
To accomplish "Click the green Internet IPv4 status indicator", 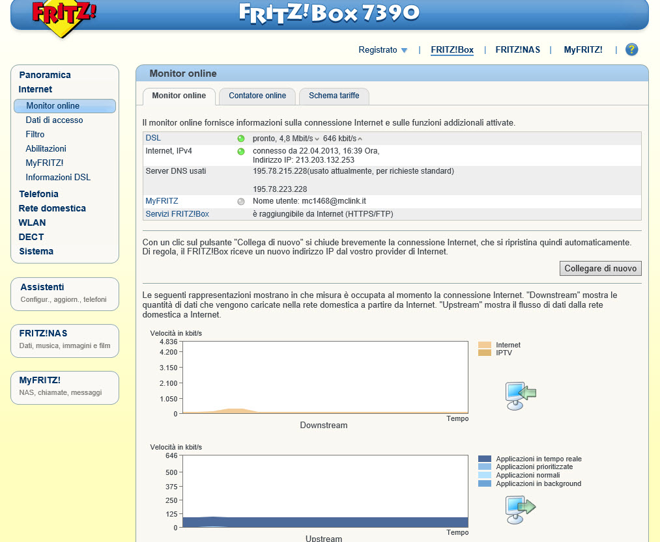I will (x=241, y=152).
